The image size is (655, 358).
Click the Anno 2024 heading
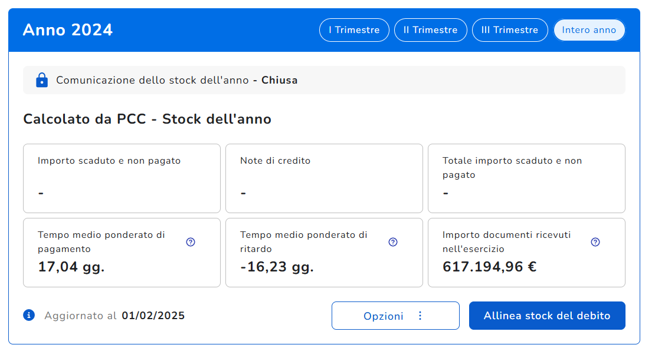pos(68,30)
